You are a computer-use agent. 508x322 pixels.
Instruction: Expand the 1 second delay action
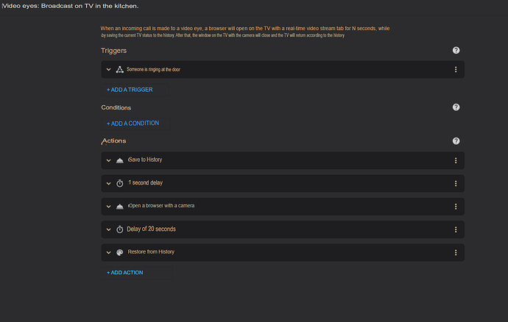(x=108, y=184)
